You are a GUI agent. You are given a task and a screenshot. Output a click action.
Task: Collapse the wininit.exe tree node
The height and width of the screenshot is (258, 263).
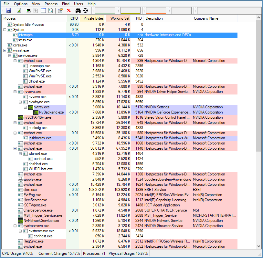pyautogui.click(x=5, y=50)
